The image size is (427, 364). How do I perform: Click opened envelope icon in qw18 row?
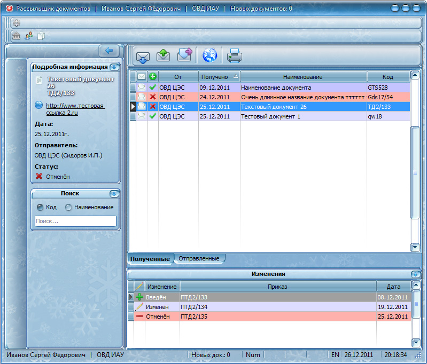[x=141, y=116]
